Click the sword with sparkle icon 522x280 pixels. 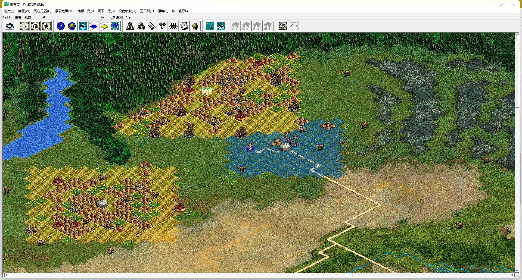(210, 26)
